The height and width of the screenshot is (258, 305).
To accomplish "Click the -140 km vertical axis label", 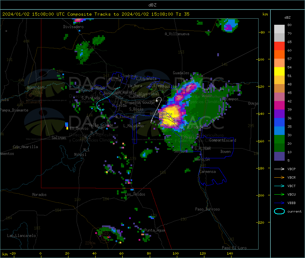I will coord(261,114).
